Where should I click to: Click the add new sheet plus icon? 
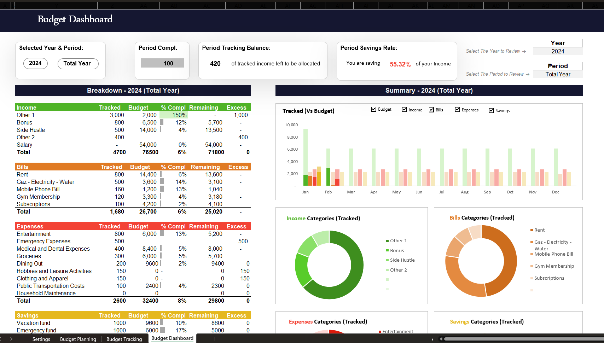pyautogui.click(x=215, y=339)
